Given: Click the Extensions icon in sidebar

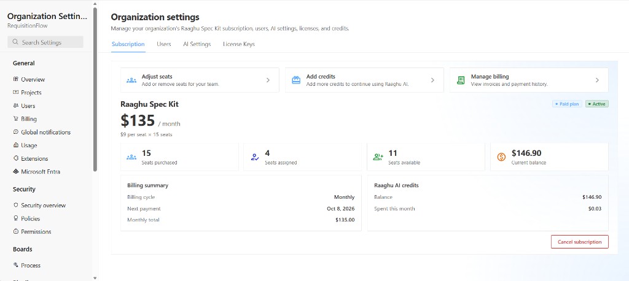Looking at the screenshot, I should tap(15, 158).
